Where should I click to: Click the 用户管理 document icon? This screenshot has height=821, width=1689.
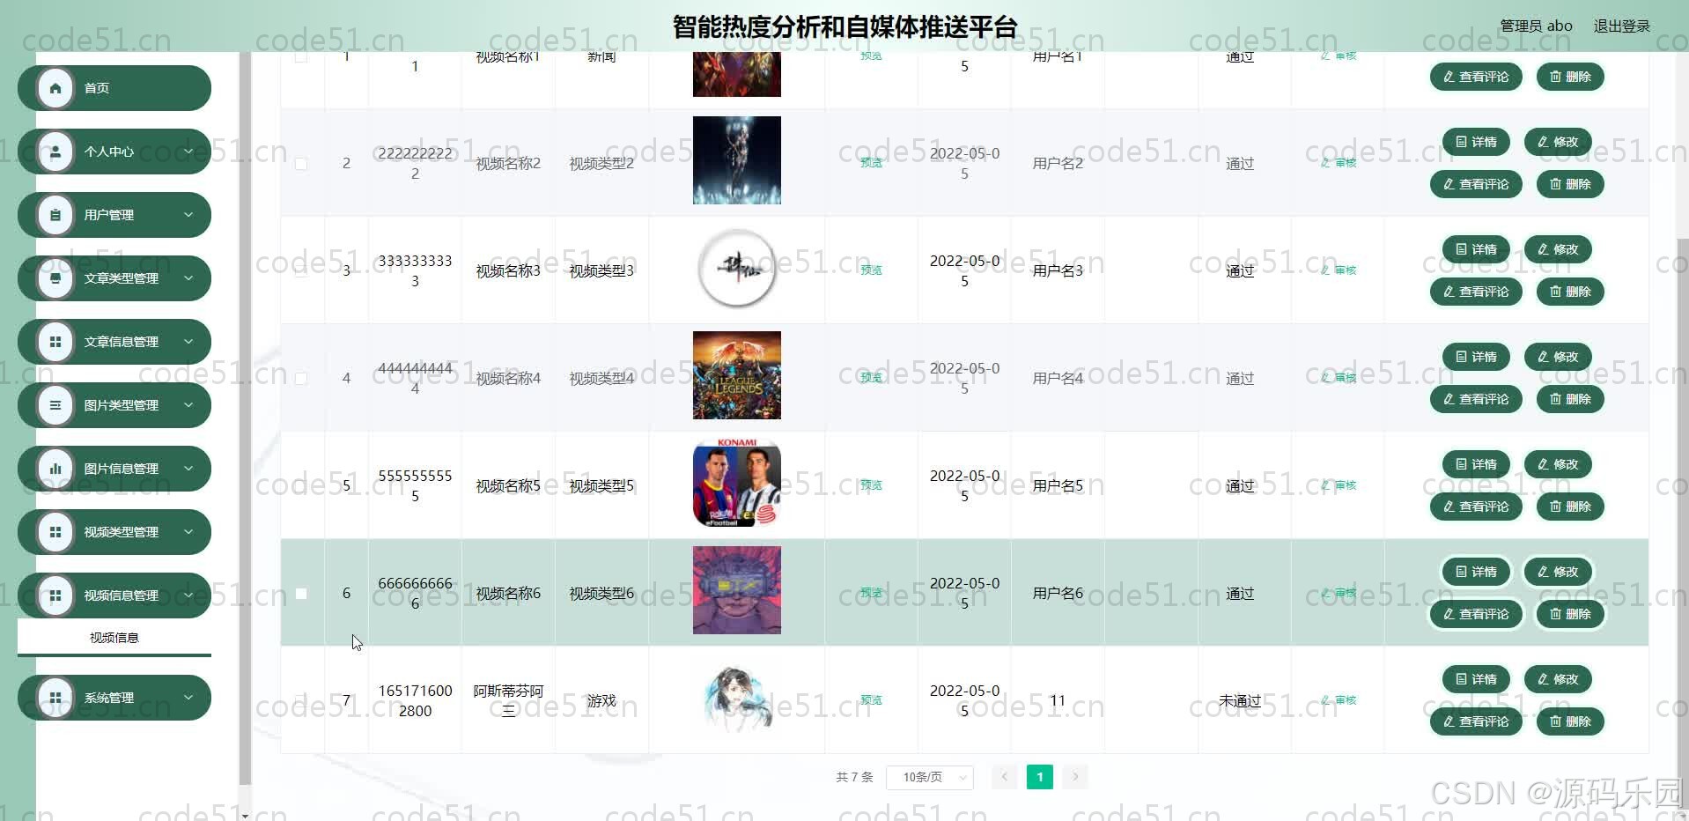[55, 214]
